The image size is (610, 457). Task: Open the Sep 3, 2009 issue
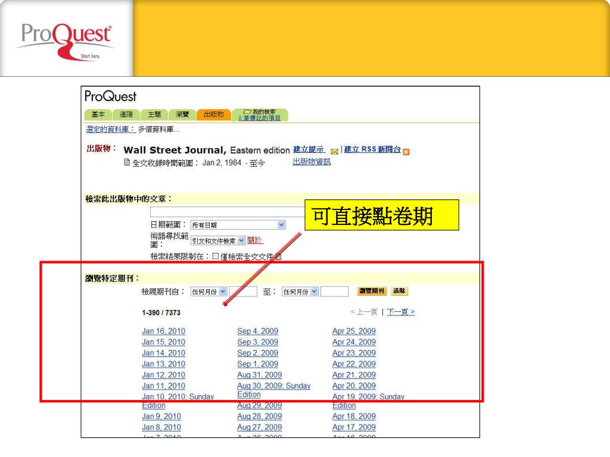pos(257,342)
